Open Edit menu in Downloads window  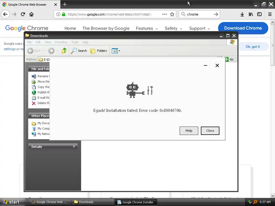pyautogui.click(x=38, y=42)
